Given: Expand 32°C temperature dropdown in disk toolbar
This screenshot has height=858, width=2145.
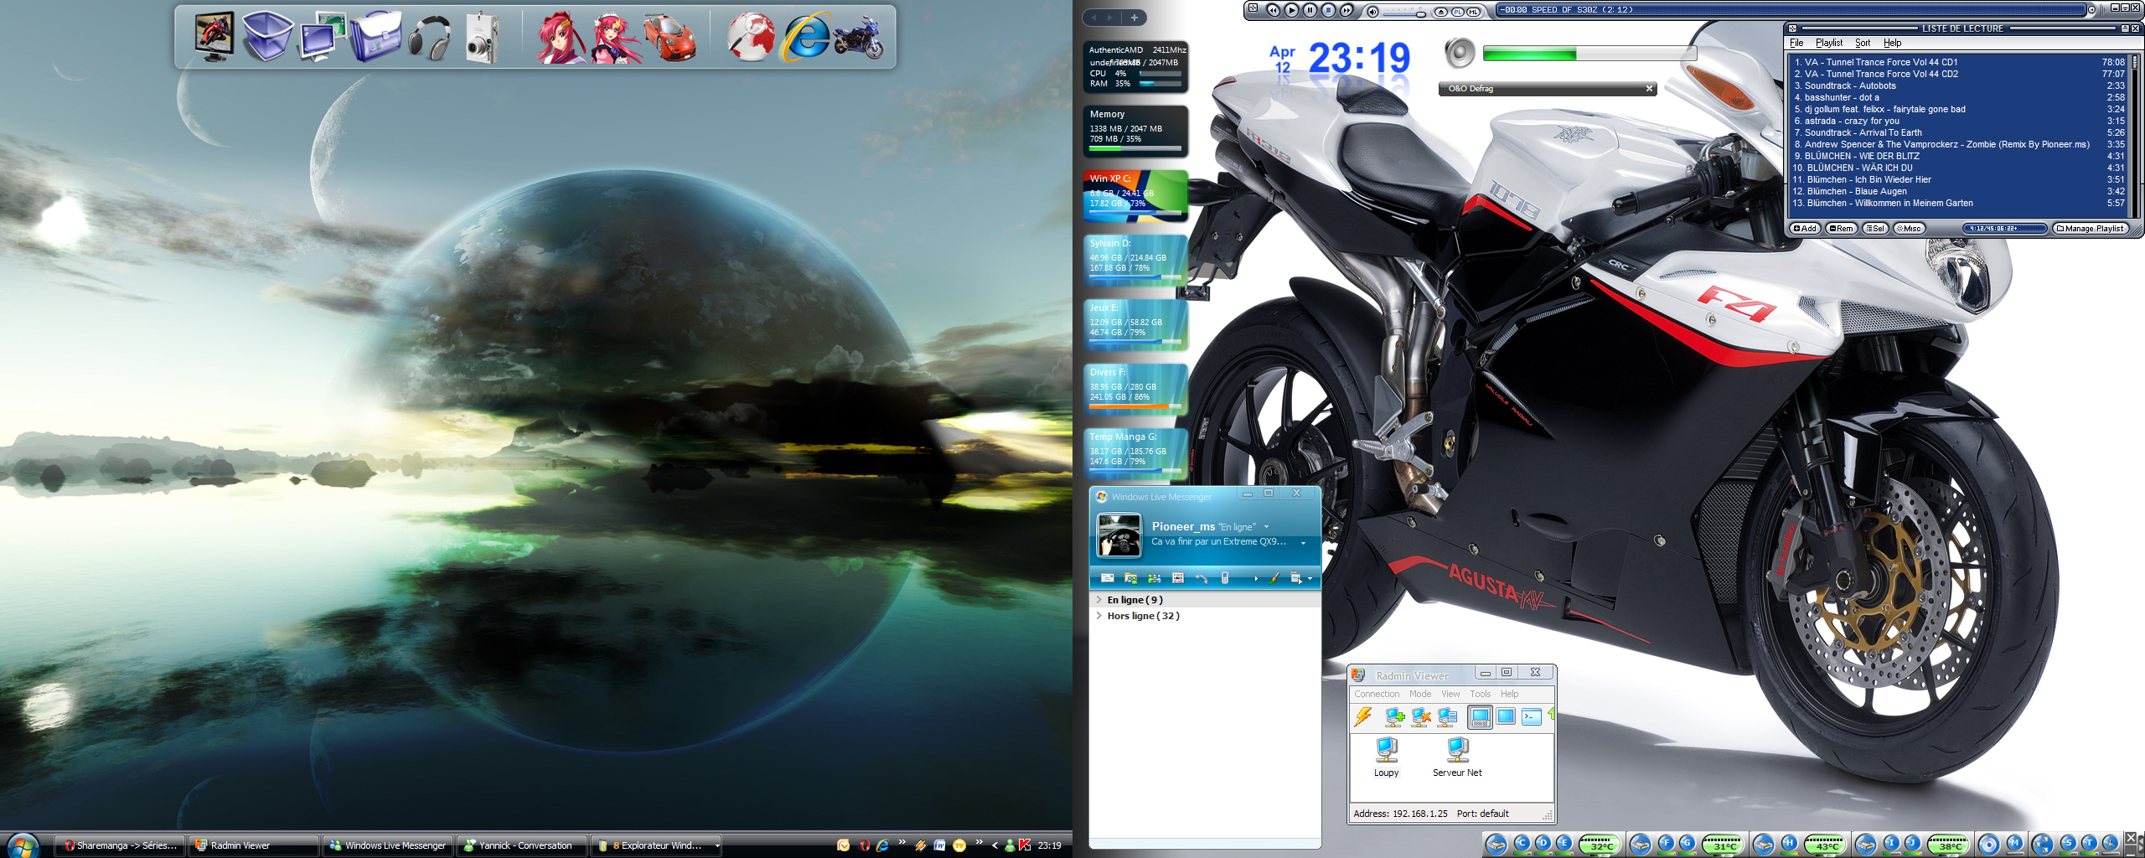Looking at the screenshot, I should click(1600, 855).
